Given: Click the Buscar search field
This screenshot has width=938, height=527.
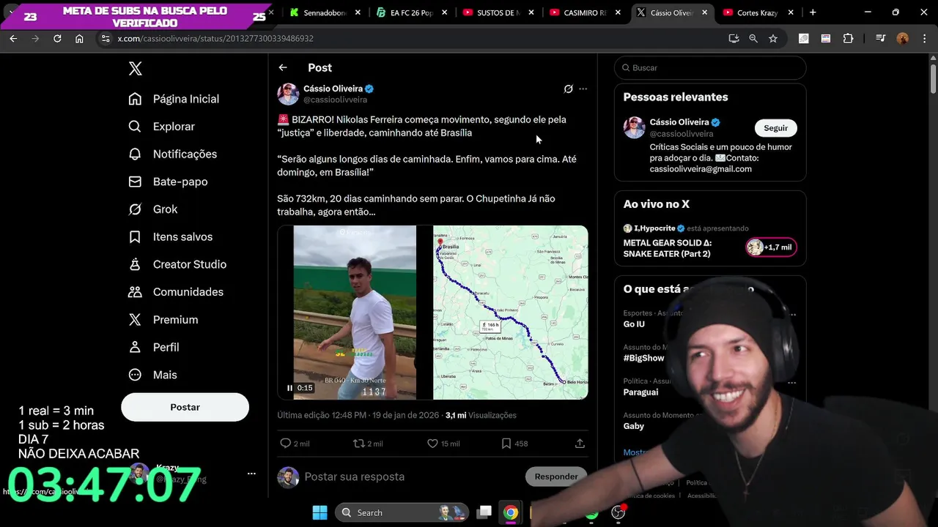Looking at the screenshot, I should (x=710, y=67).
